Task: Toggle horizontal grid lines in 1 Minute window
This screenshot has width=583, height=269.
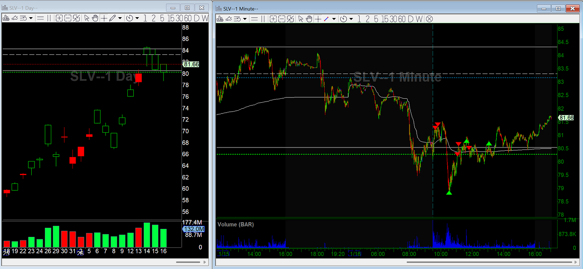Action: (254, 19)
